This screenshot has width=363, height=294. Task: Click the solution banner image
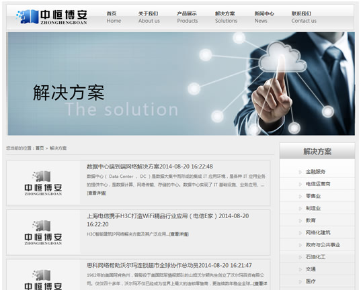tap(181, 84)
